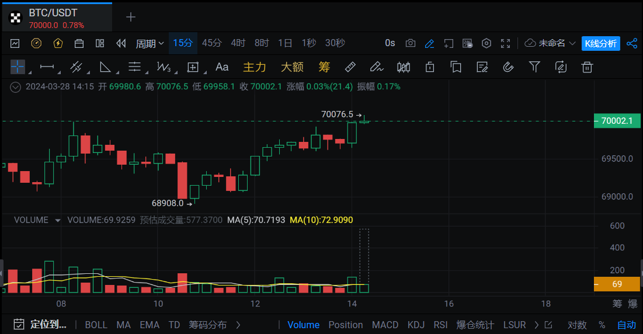
Task: Open the filter funnel icon
Action: click(534, 67)
